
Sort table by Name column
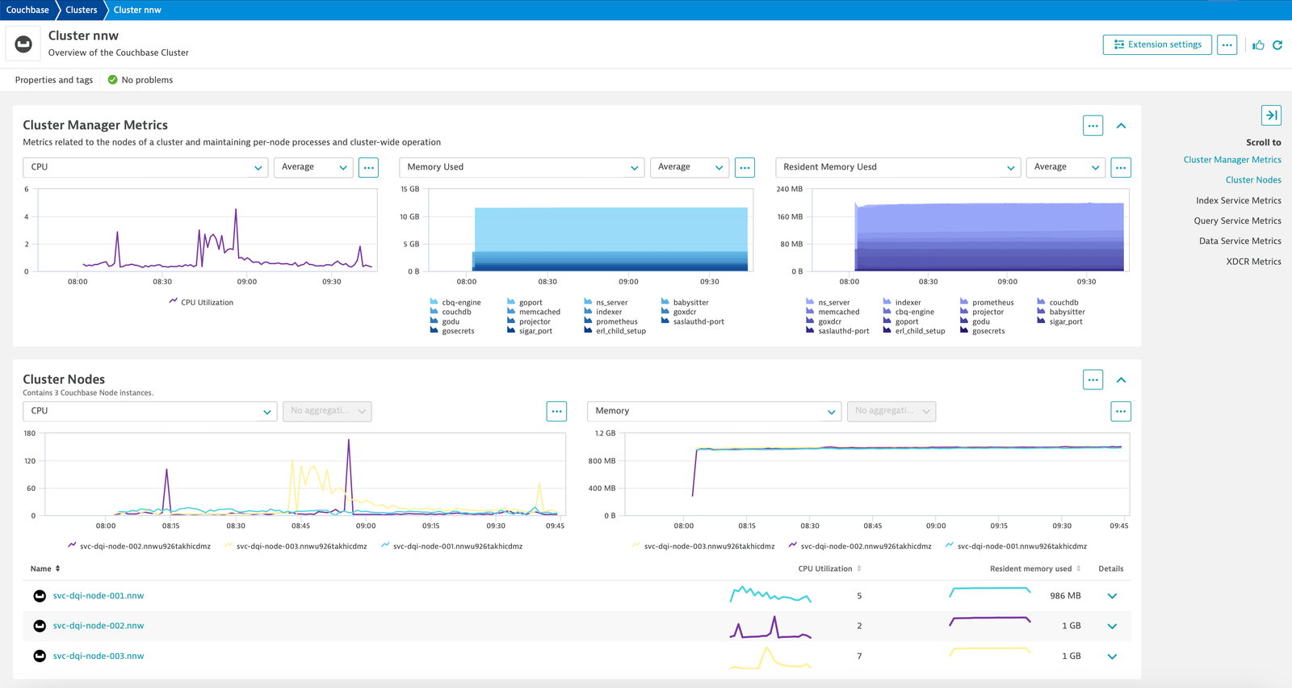pos(45,568)
